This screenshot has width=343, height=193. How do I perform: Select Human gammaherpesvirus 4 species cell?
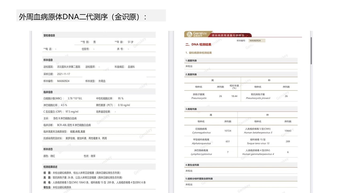tap(258, 152)
